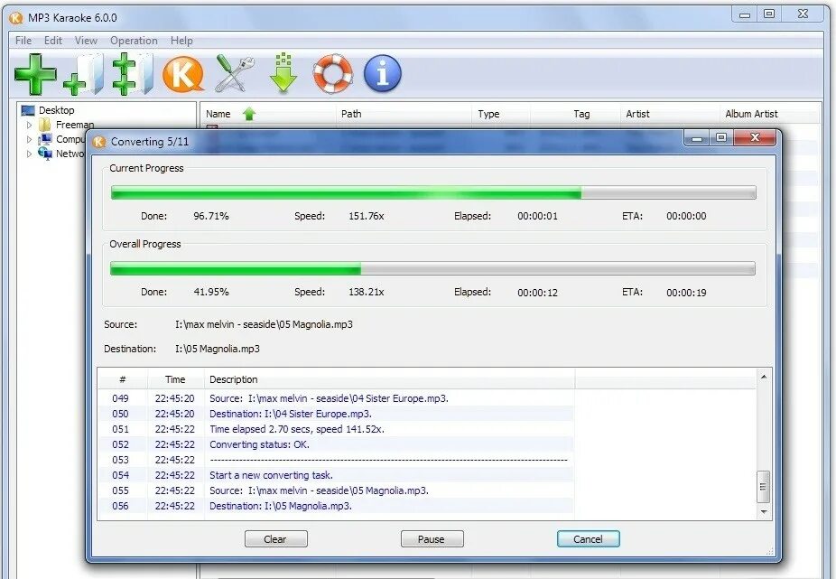Screen dimensions: 836x579
Task: Click the Pause button
Action: click(x=432, y=539)
